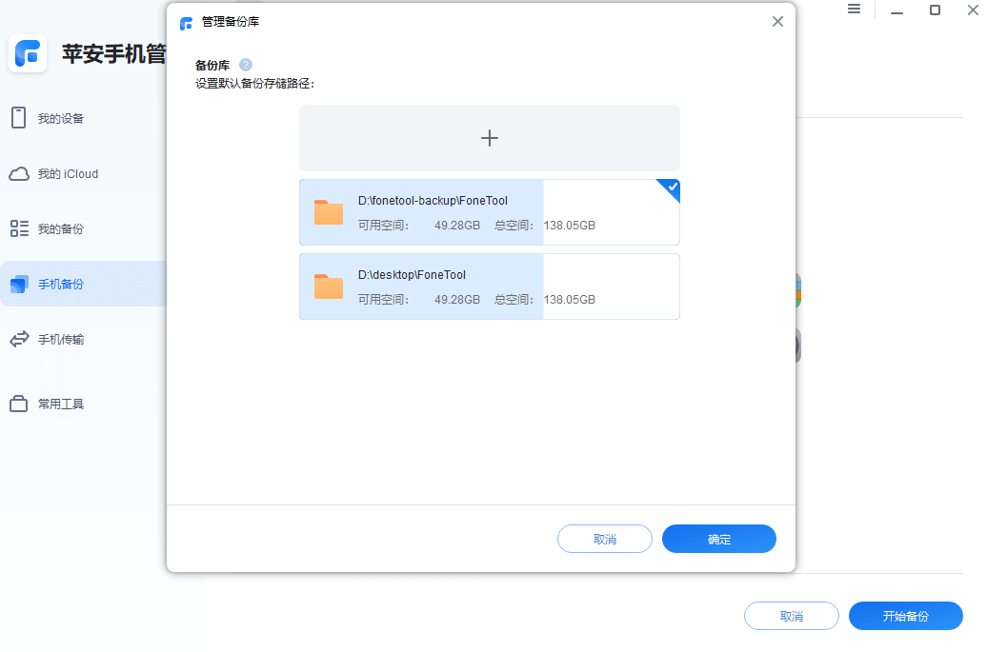Image resolution: width=987 pixels, height=652 pixels.
Task: Confirm settings with the 确定 button
Action: [718, 538]
